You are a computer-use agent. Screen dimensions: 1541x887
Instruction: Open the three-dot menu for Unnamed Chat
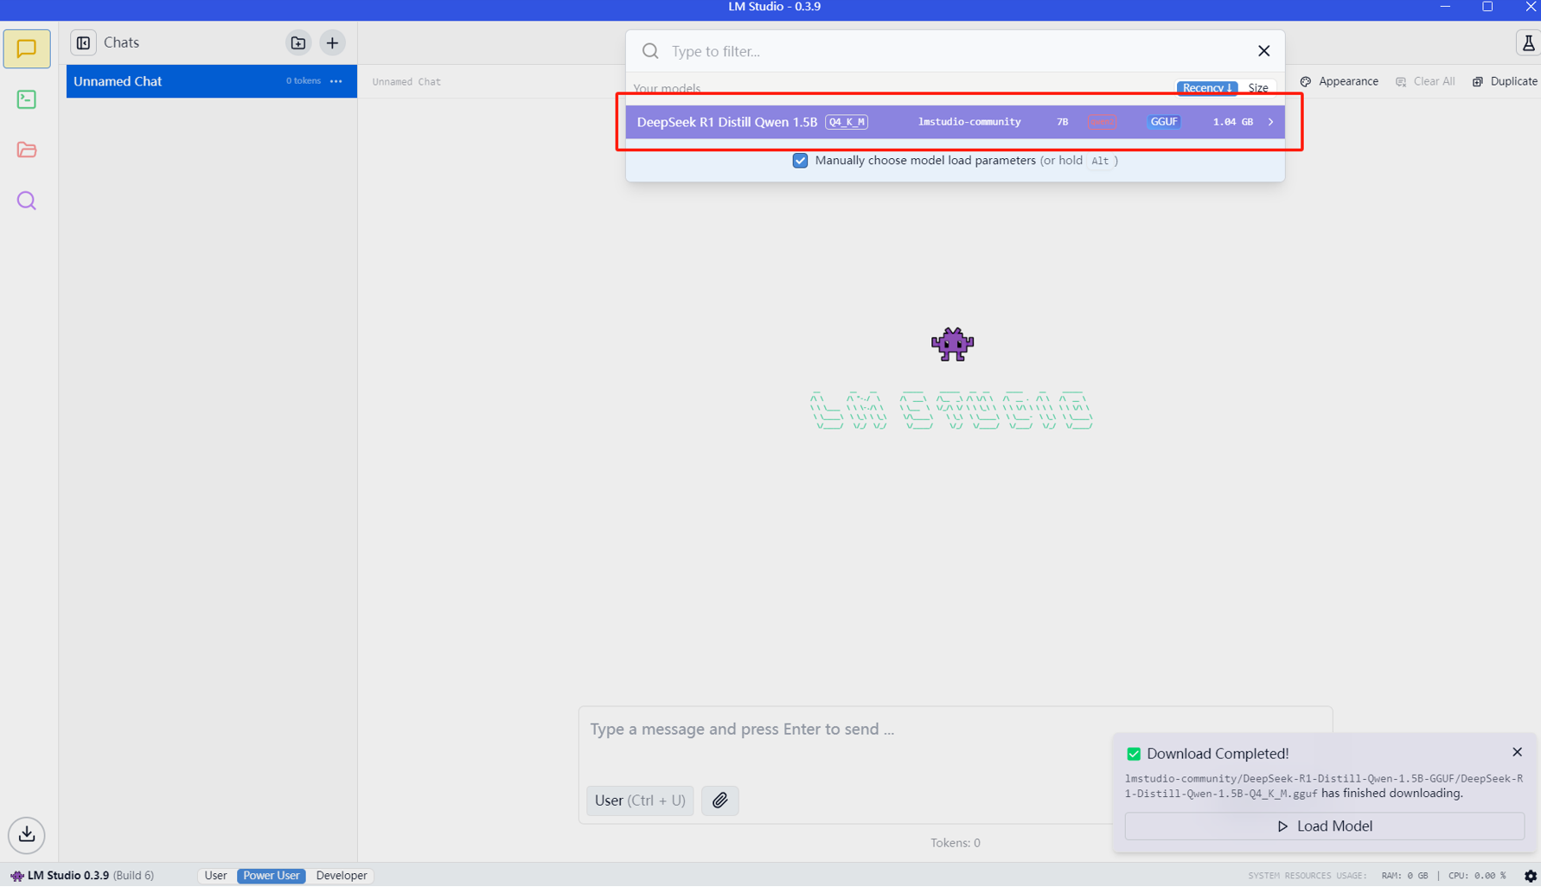[x=336, y=81]
